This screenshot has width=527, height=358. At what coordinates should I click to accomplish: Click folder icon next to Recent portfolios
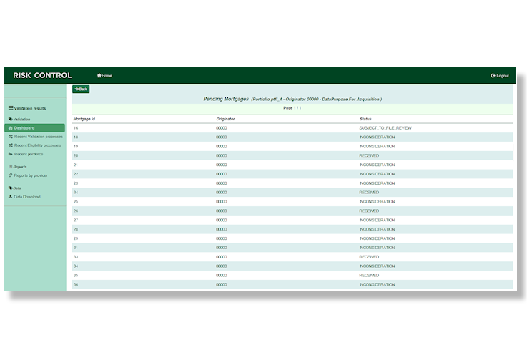pos(10,154)
